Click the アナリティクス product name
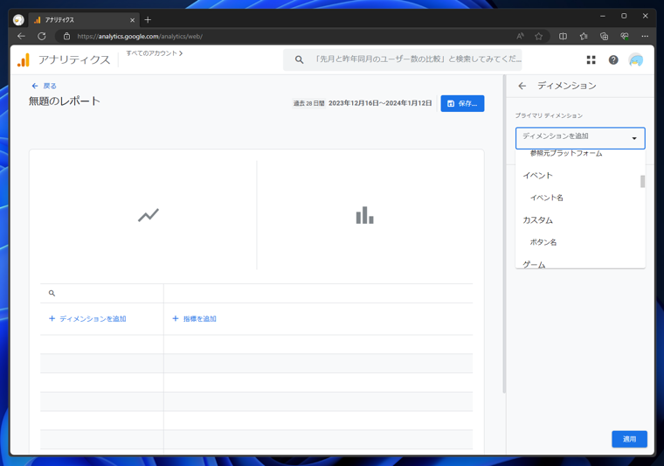The image size is (664, 466). click(74, 59)
